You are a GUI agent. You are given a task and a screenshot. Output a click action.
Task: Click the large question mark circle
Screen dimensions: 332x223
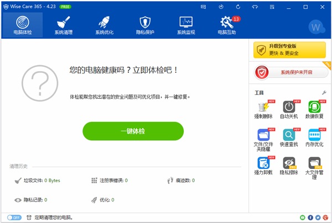pos(40,83)
